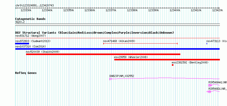Click the left arrow of the ruler
227x106 pixels.
tap(16, 8)
